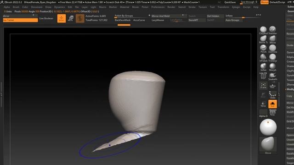Toggle the Persp perspective icon
The height and width of the screenshot is (165, 294).
(272, 113)
